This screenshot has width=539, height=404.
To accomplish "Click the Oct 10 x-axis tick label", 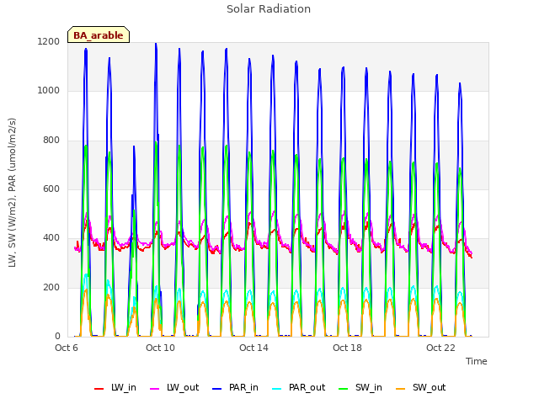I will pos(160,348).
